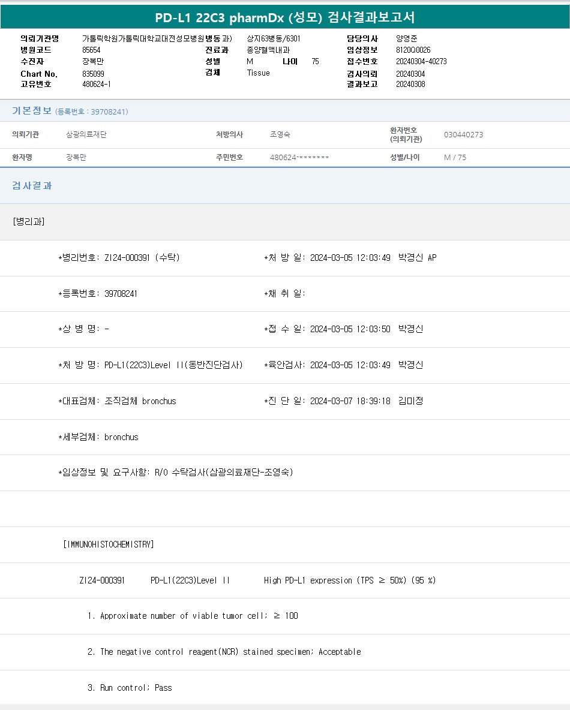The image size is (570, 710).
Task: Click the 환자번호 value 030440273
Action: 463,135
